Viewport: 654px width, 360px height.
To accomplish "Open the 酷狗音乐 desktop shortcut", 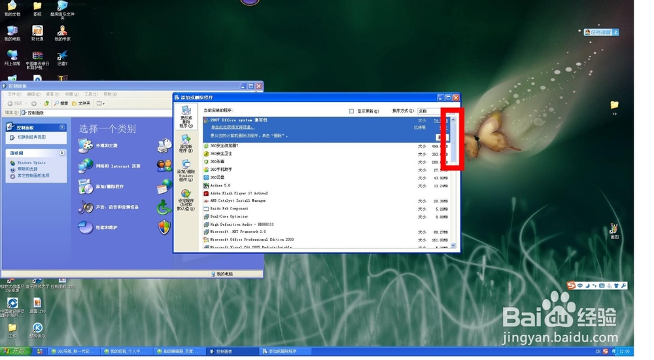I will tap(37, 331).
